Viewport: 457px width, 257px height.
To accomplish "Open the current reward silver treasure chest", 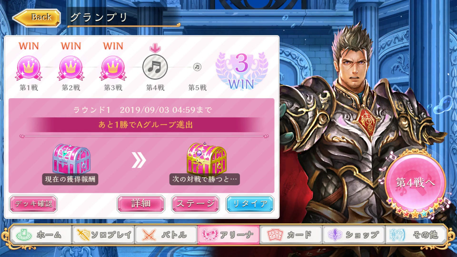I will [x=71, y=159].
